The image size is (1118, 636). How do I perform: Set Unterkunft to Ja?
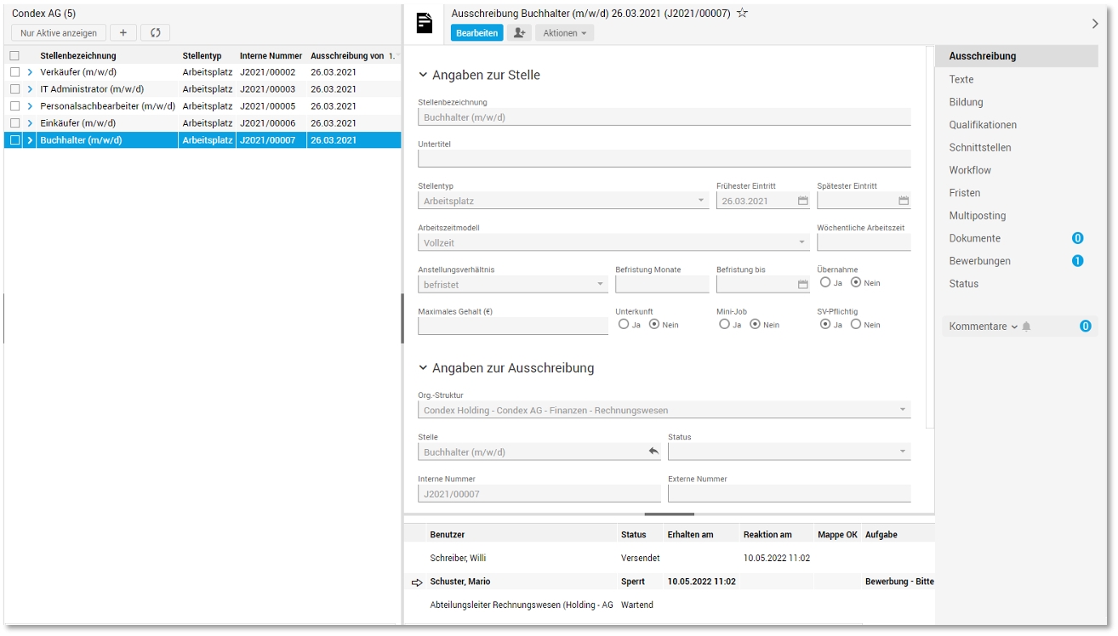624,324
